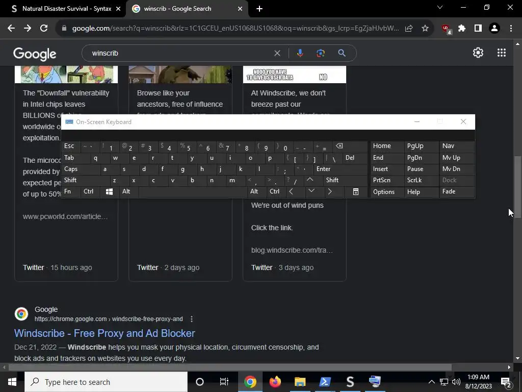Open the Extensions puzzle icon
Screen dimensions: 522x392
462,29
